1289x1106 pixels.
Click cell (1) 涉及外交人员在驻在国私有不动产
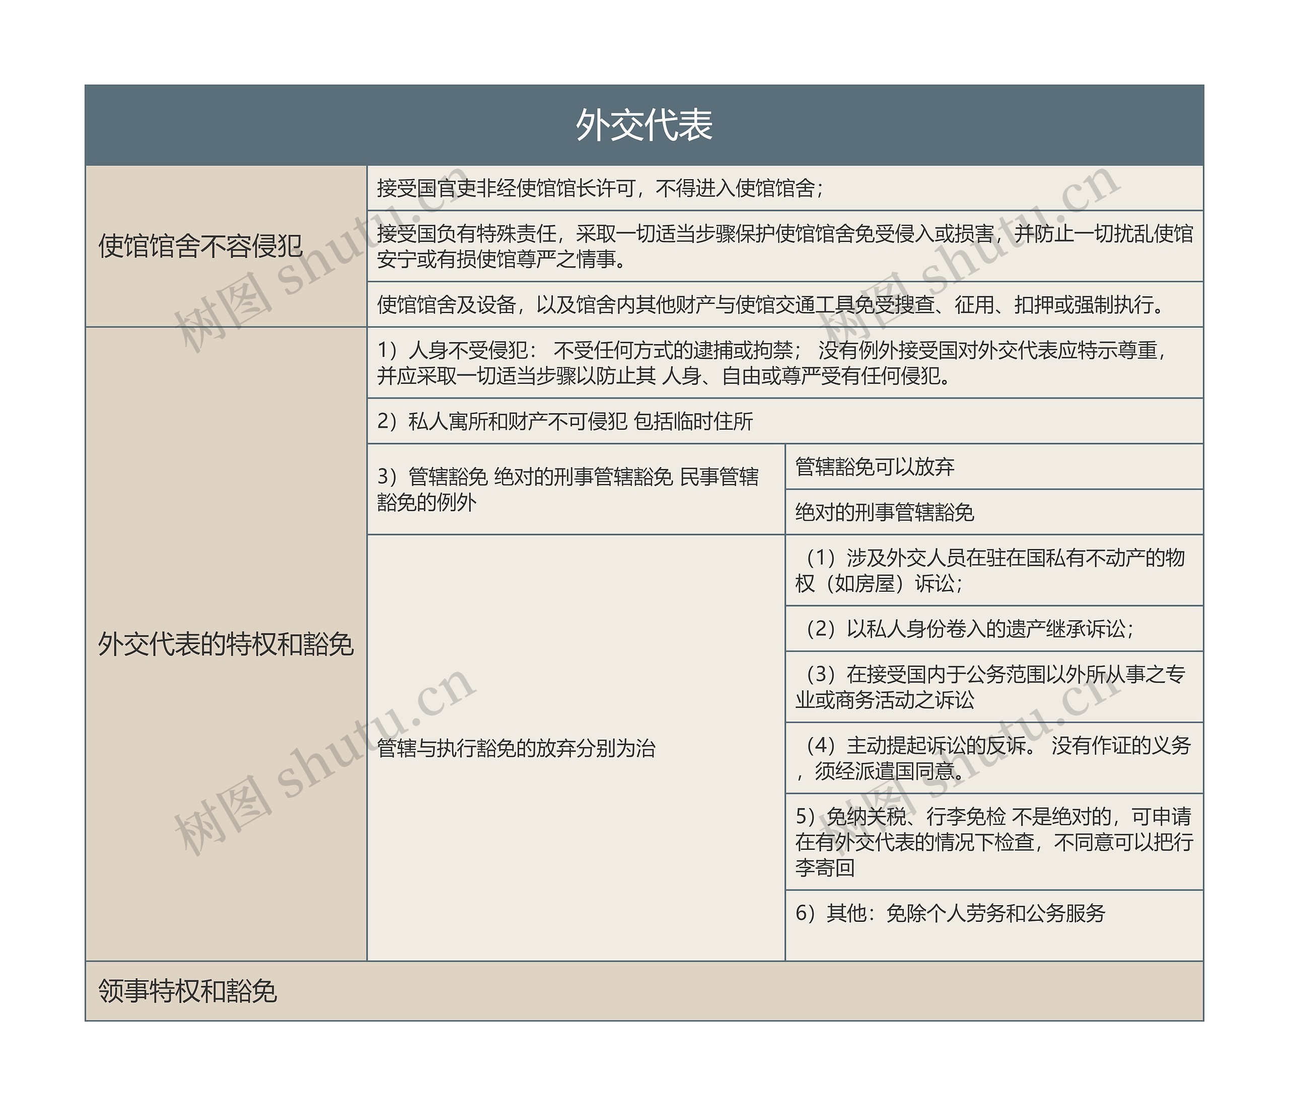(994, 571)
